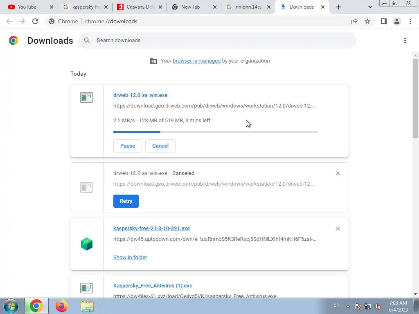Open the Windows Start menu
This screenshot has height=314, width=419.
(11, 306)
